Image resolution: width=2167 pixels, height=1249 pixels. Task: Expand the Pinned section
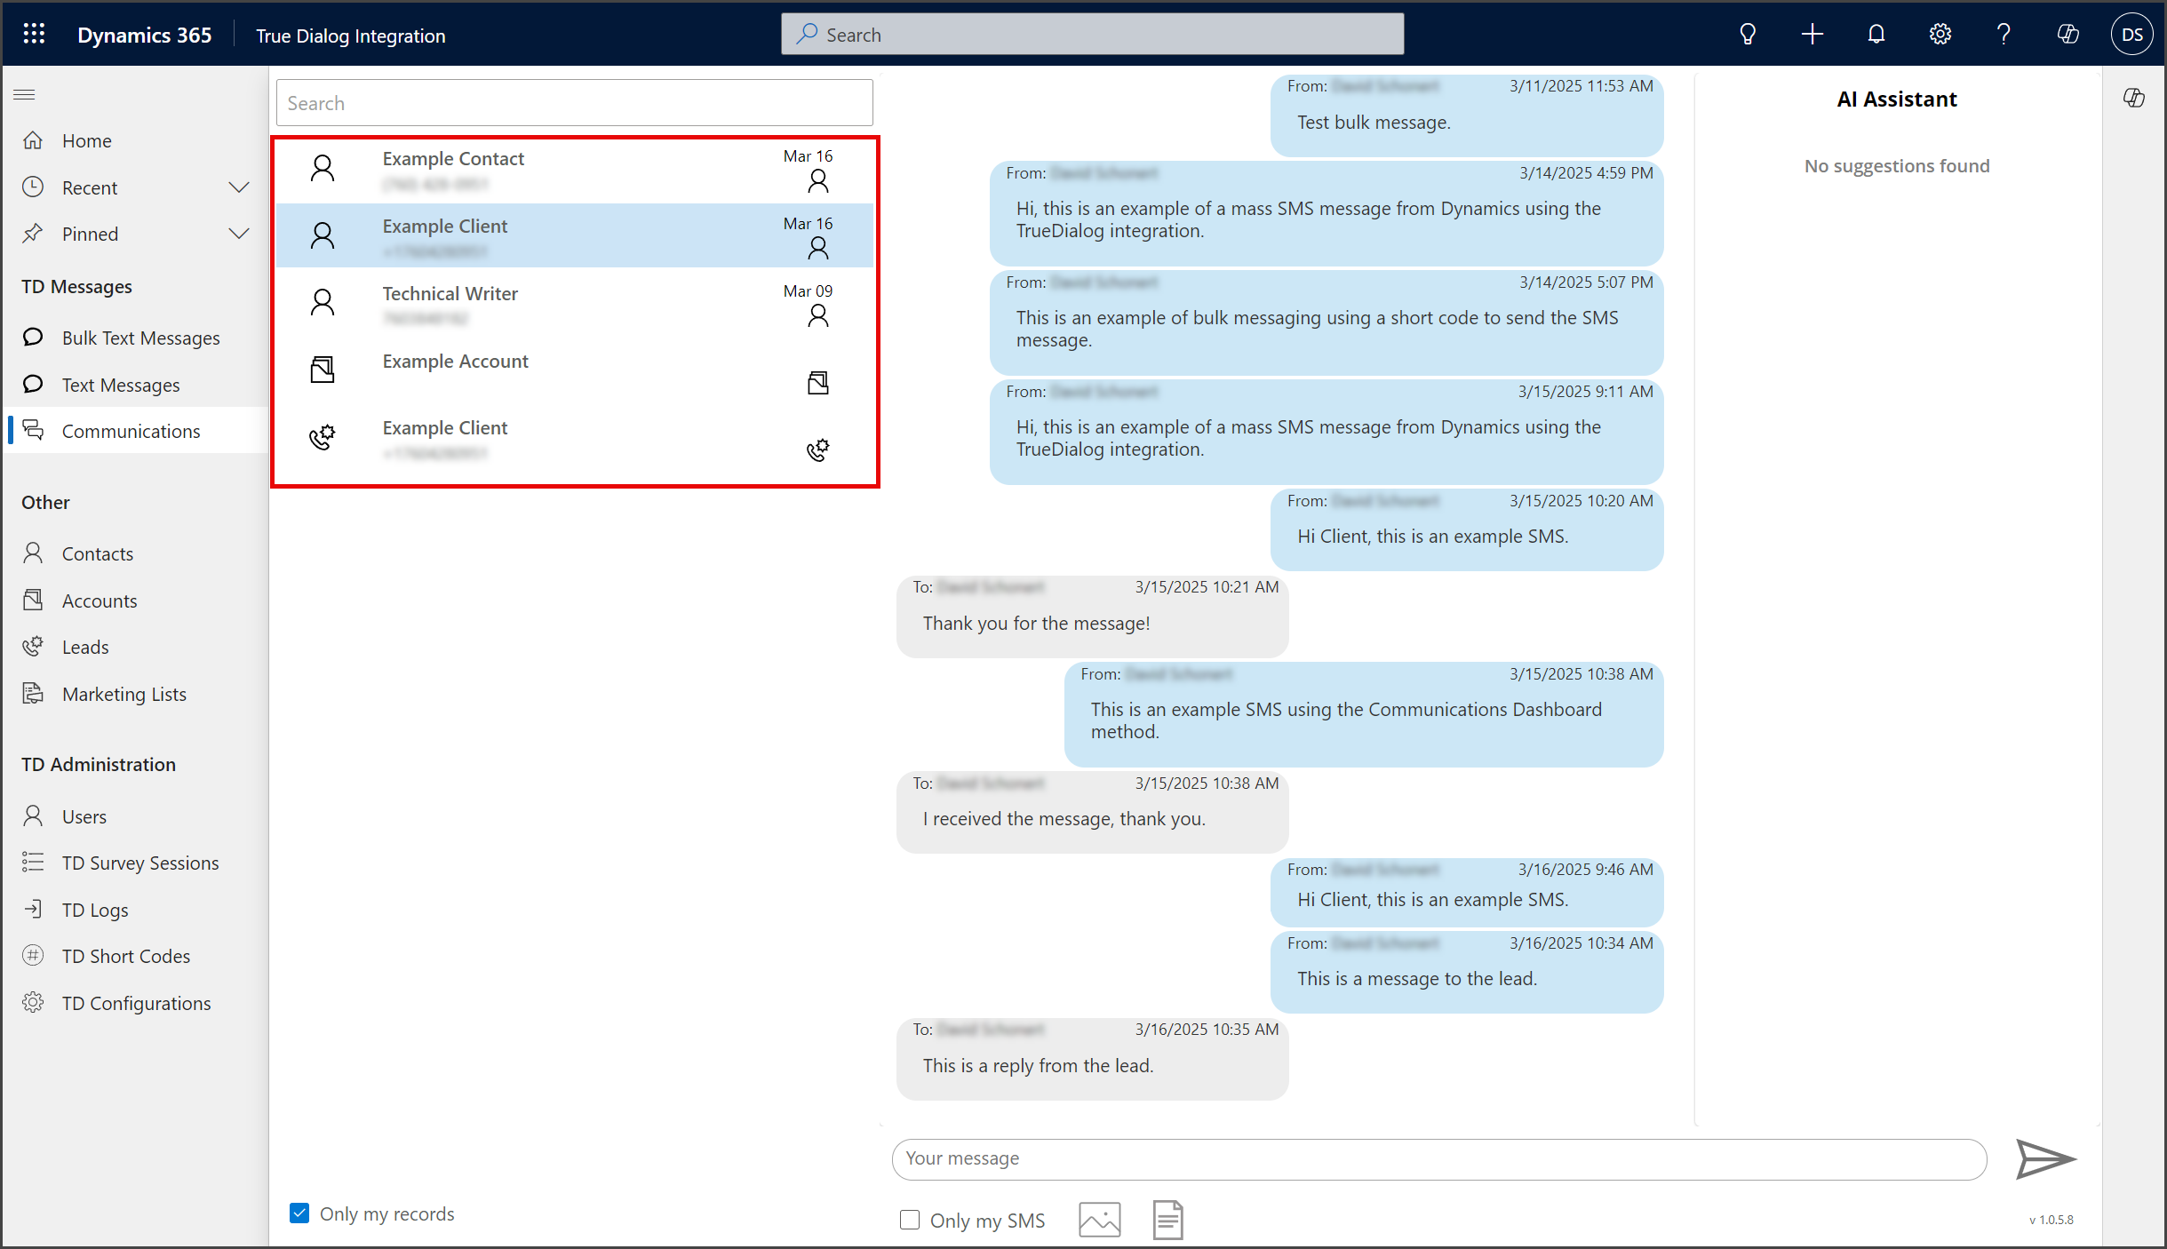point(238,234)
